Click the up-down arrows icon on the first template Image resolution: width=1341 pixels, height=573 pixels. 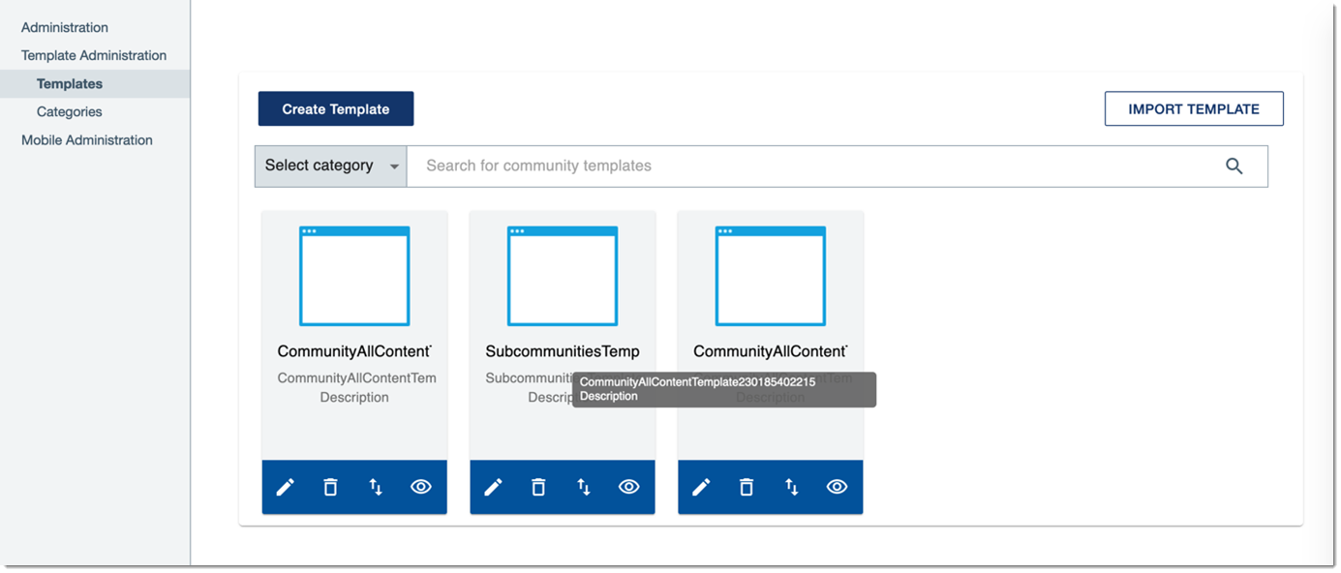point(376,487)
